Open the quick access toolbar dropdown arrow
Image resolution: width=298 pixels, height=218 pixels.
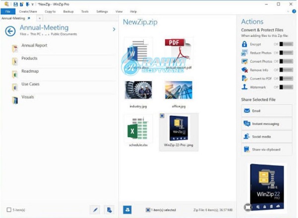32,4
